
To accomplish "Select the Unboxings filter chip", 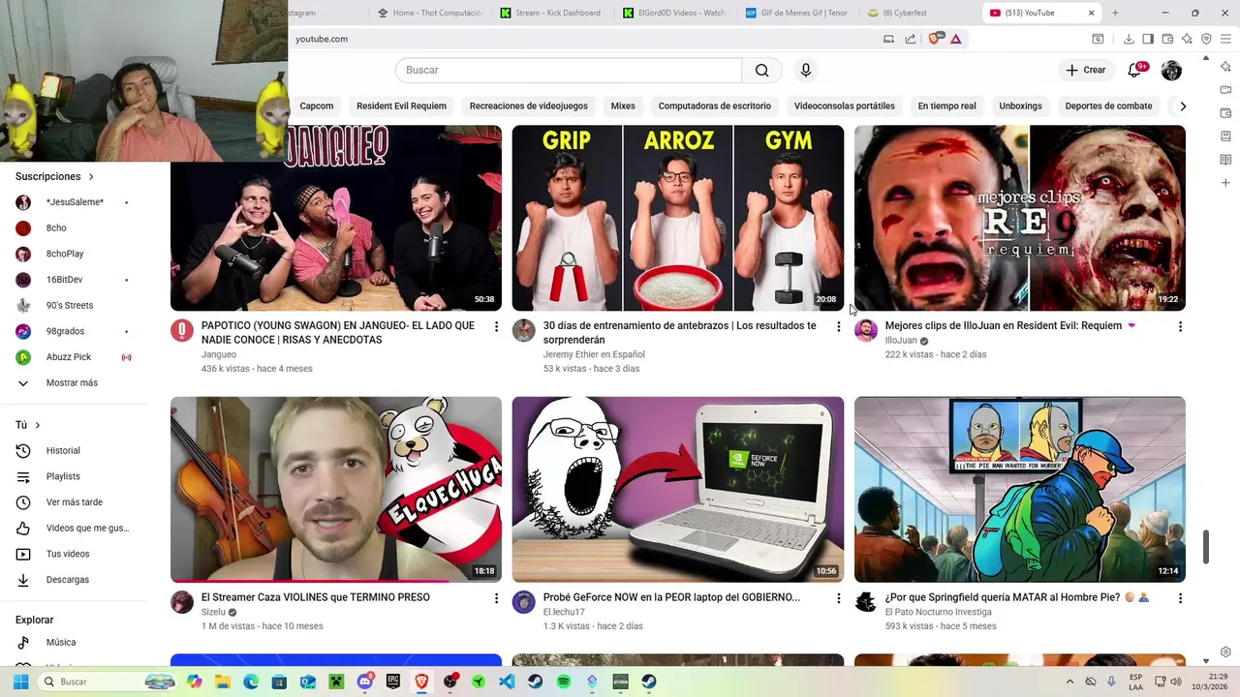I will [x=1020, y=106].
